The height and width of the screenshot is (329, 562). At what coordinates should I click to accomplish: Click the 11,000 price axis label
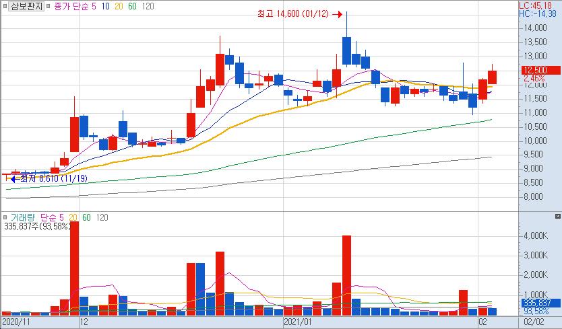pos(536,113)
